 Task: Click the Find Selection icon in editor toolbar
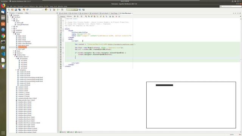(86, 16)
